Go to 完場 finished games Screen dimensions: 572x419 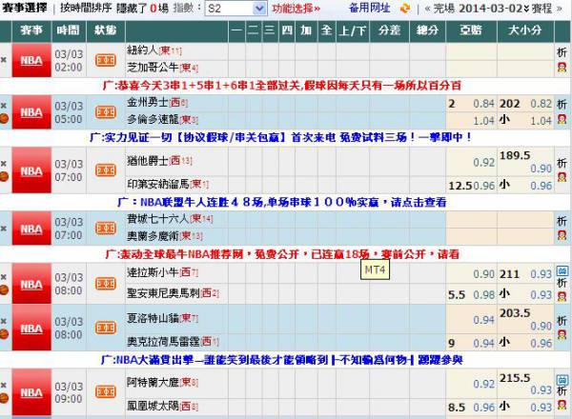point(444,8)
